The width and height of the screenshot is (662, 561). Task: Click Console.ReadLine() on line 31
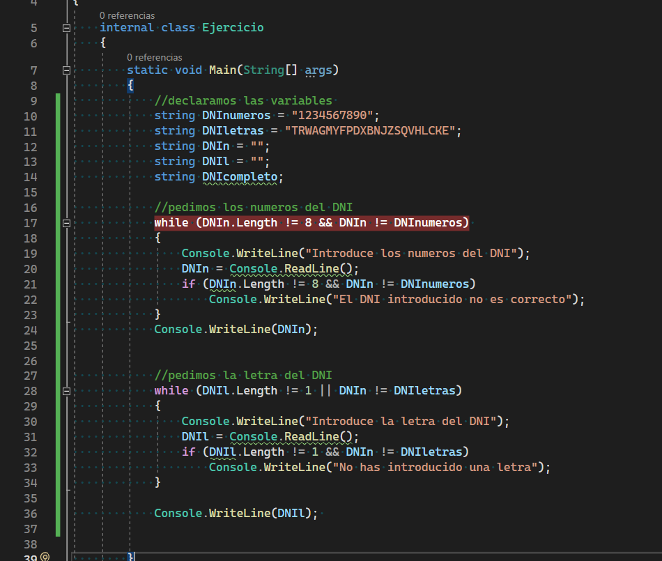coord(291,437)
